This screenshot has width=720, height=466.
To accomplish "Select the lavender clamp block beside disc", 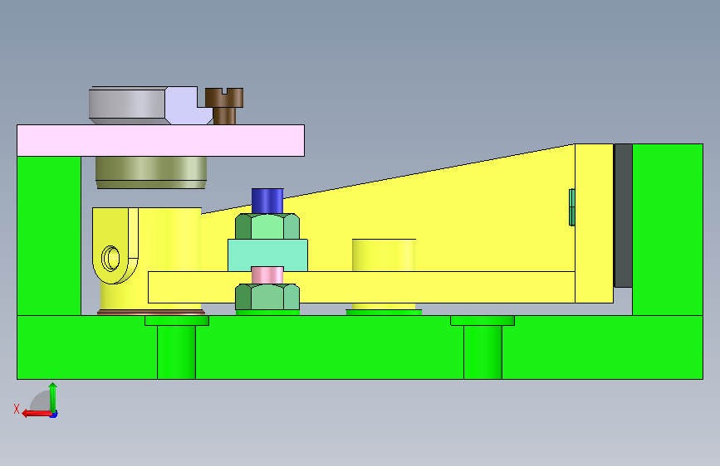I will click(186, 105).
